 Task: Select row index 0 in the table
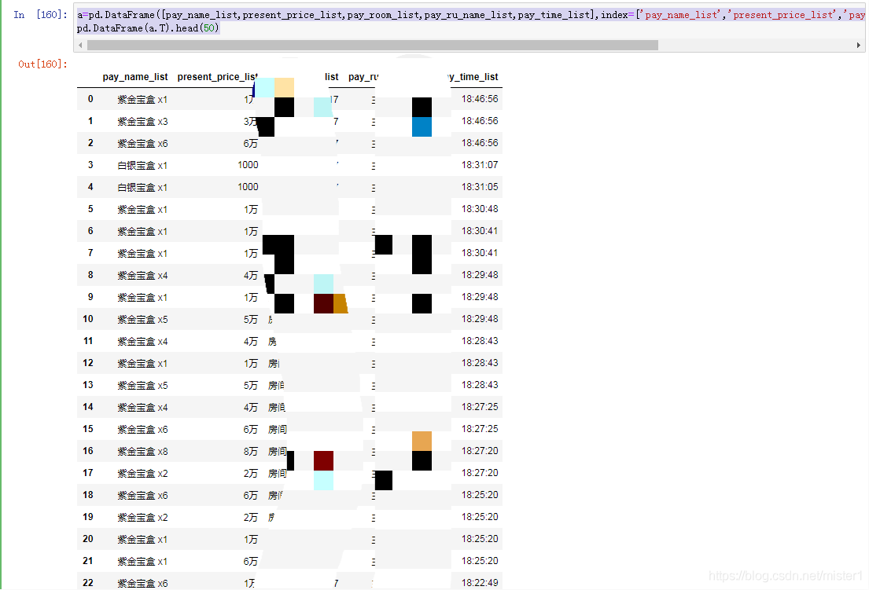coord(90,99)
